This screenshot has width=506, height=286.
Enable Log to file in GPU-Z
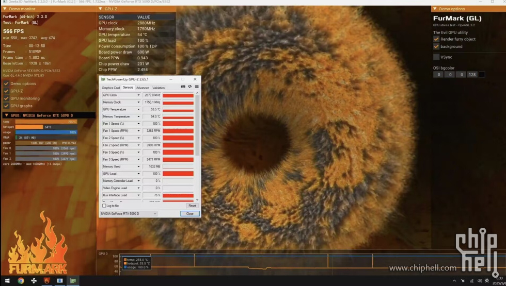pos(104,206)
